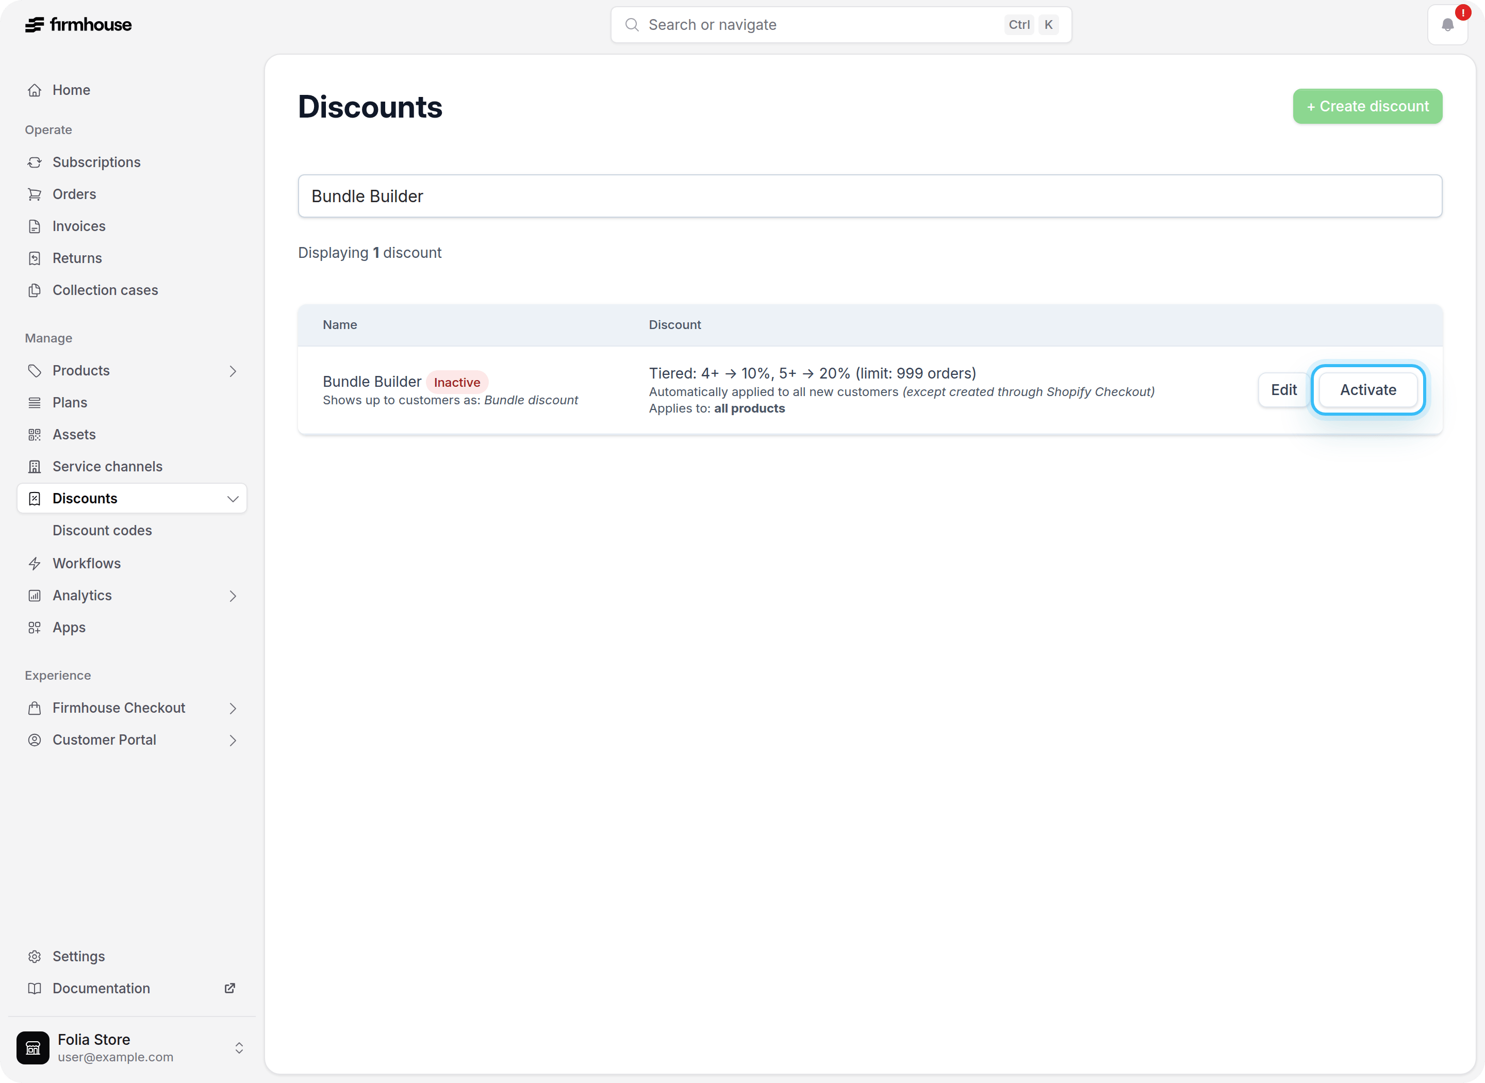Click the Subscriptions refresh-arrows icon

click(35, 162)
